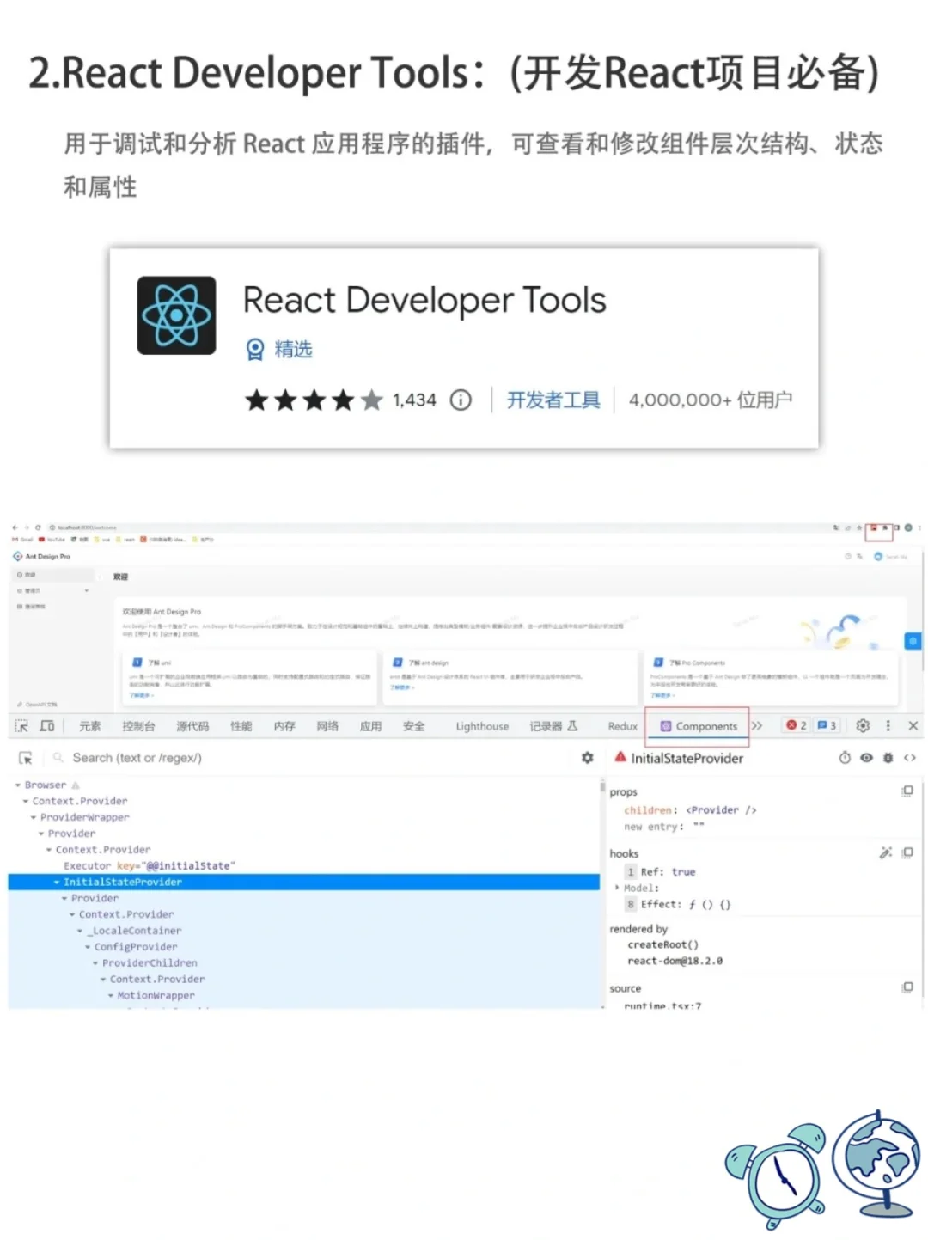The height and width of the screenshot is (1240, 928).
Task: Collapse the MotionWrapper node
Action: pos(111,996)
